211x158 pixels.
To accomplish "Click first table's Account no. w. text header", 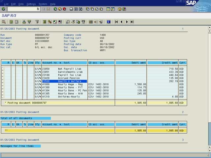I will click(x=65, y=63).
